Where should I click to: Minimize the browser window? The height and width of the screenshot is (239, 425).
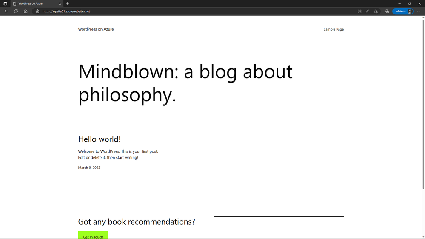399,3
